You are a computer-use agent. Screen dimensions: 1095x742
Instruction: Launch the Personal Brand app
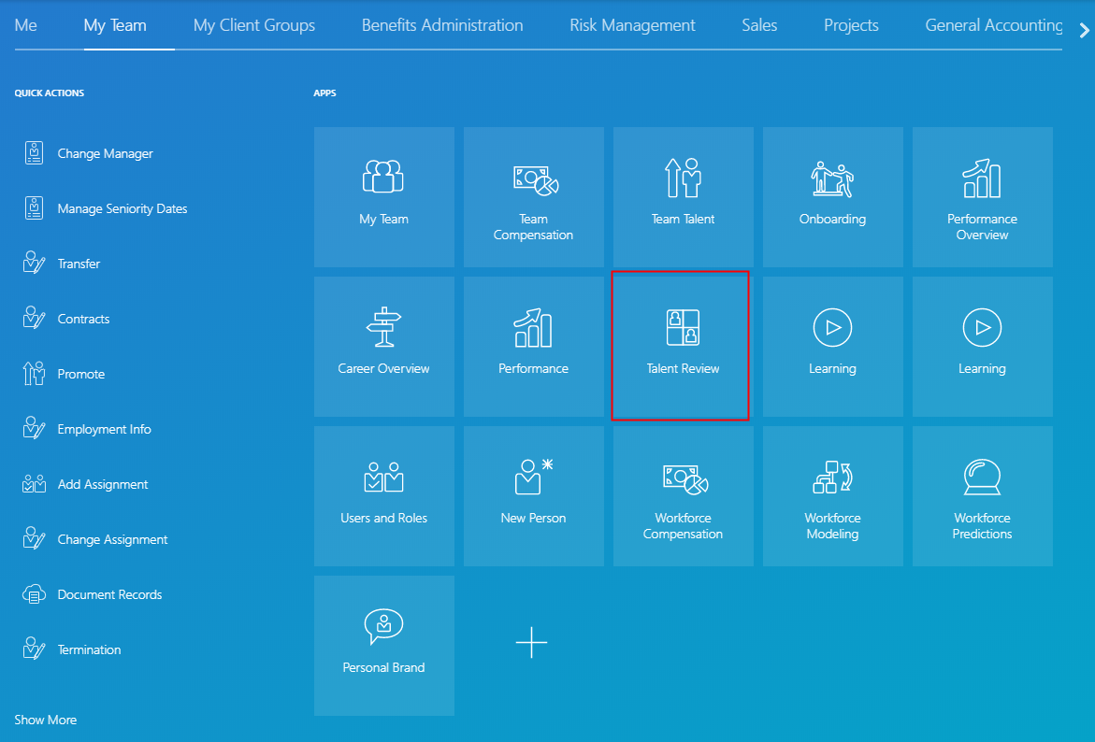click(383, 645)
